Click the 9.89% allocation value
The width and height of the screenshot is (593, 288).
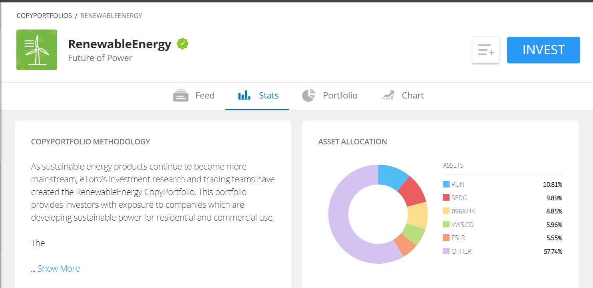(554, 198)
